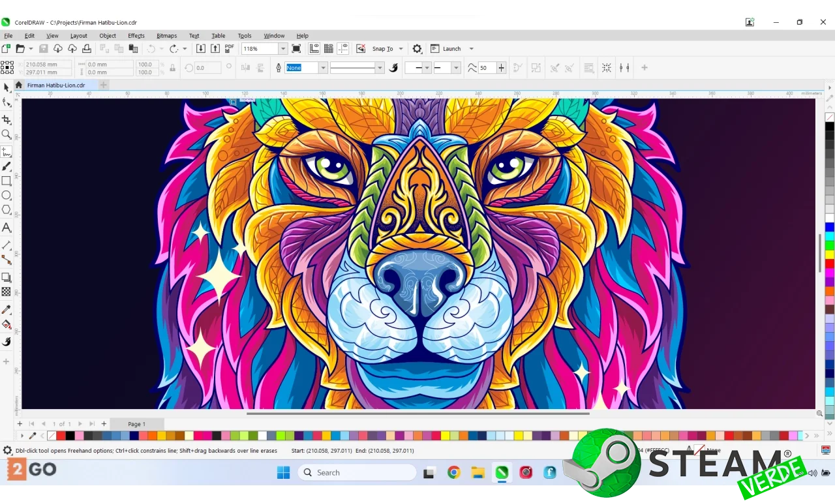This screenshot has width=835, height=501.
Task: Open the Effects menu
Action: 136,36
